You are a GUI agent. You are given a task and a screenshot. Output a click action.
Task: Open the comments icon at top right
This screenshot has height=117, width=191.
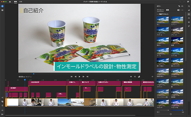[x=188, y=2]
